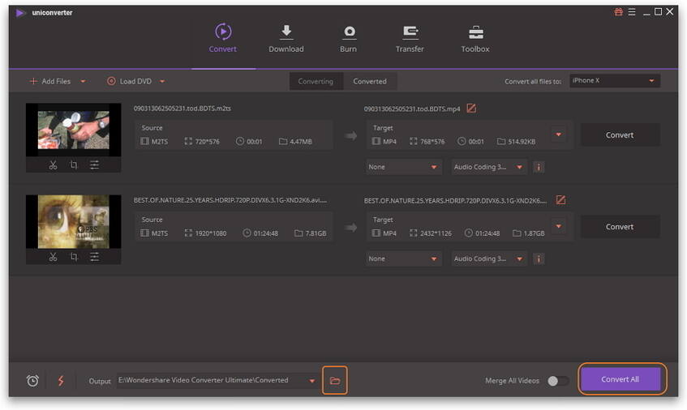This screenshot has width=687, height=410.
Task: Click the gift box icon in title bar
Action: (619, 12)
